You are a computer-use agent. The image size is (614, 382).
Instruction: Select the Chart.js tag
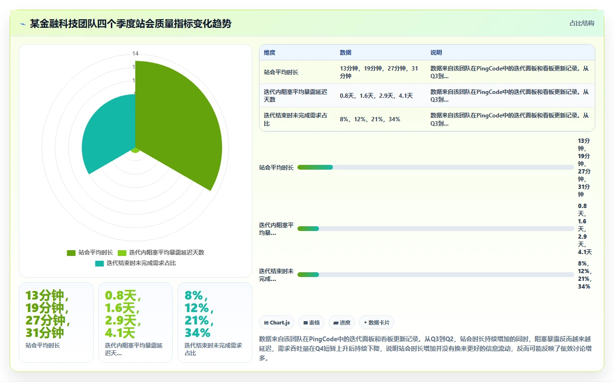click(x=277, y=323)
